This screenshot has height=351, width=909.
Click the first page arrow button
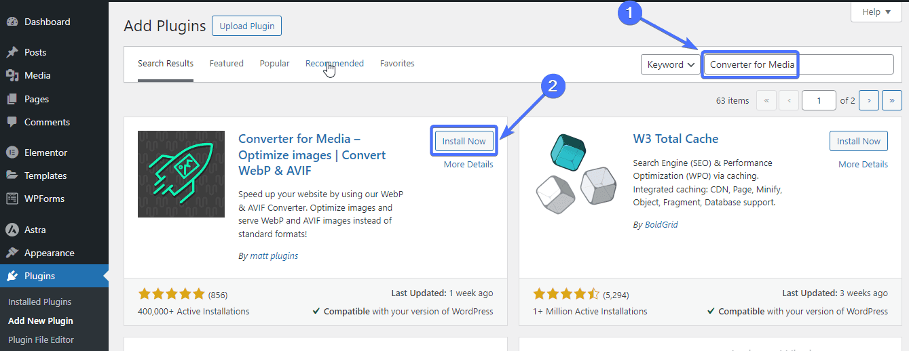tap(766, 100)
